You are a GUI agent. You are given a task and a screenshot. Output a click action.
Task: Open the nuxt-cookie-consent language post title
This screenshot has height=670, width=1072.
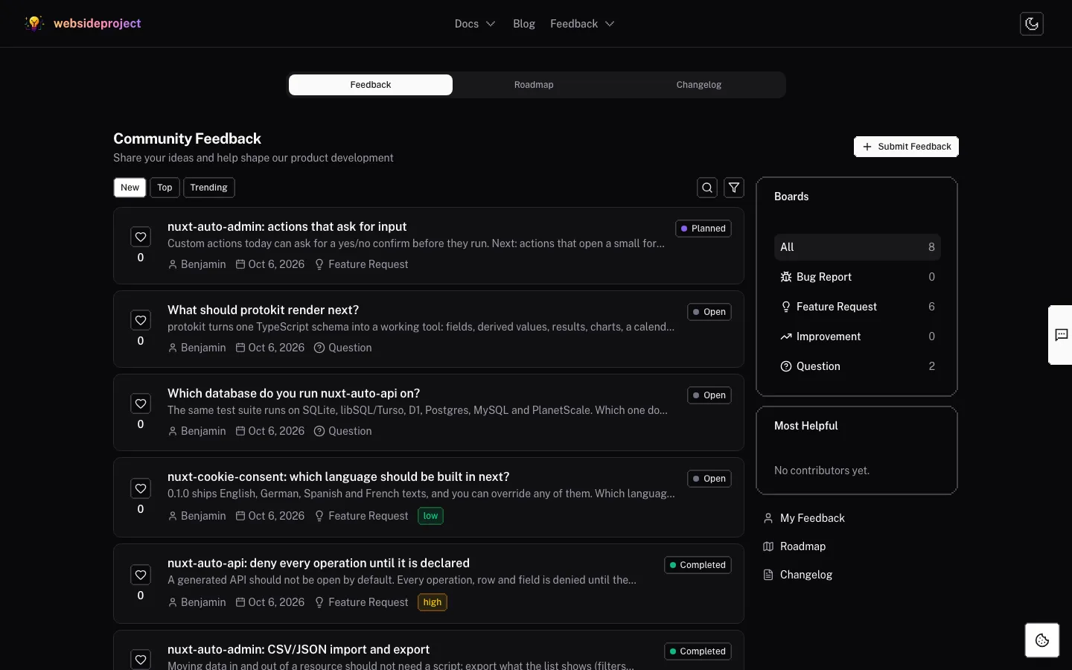(339, 476)
